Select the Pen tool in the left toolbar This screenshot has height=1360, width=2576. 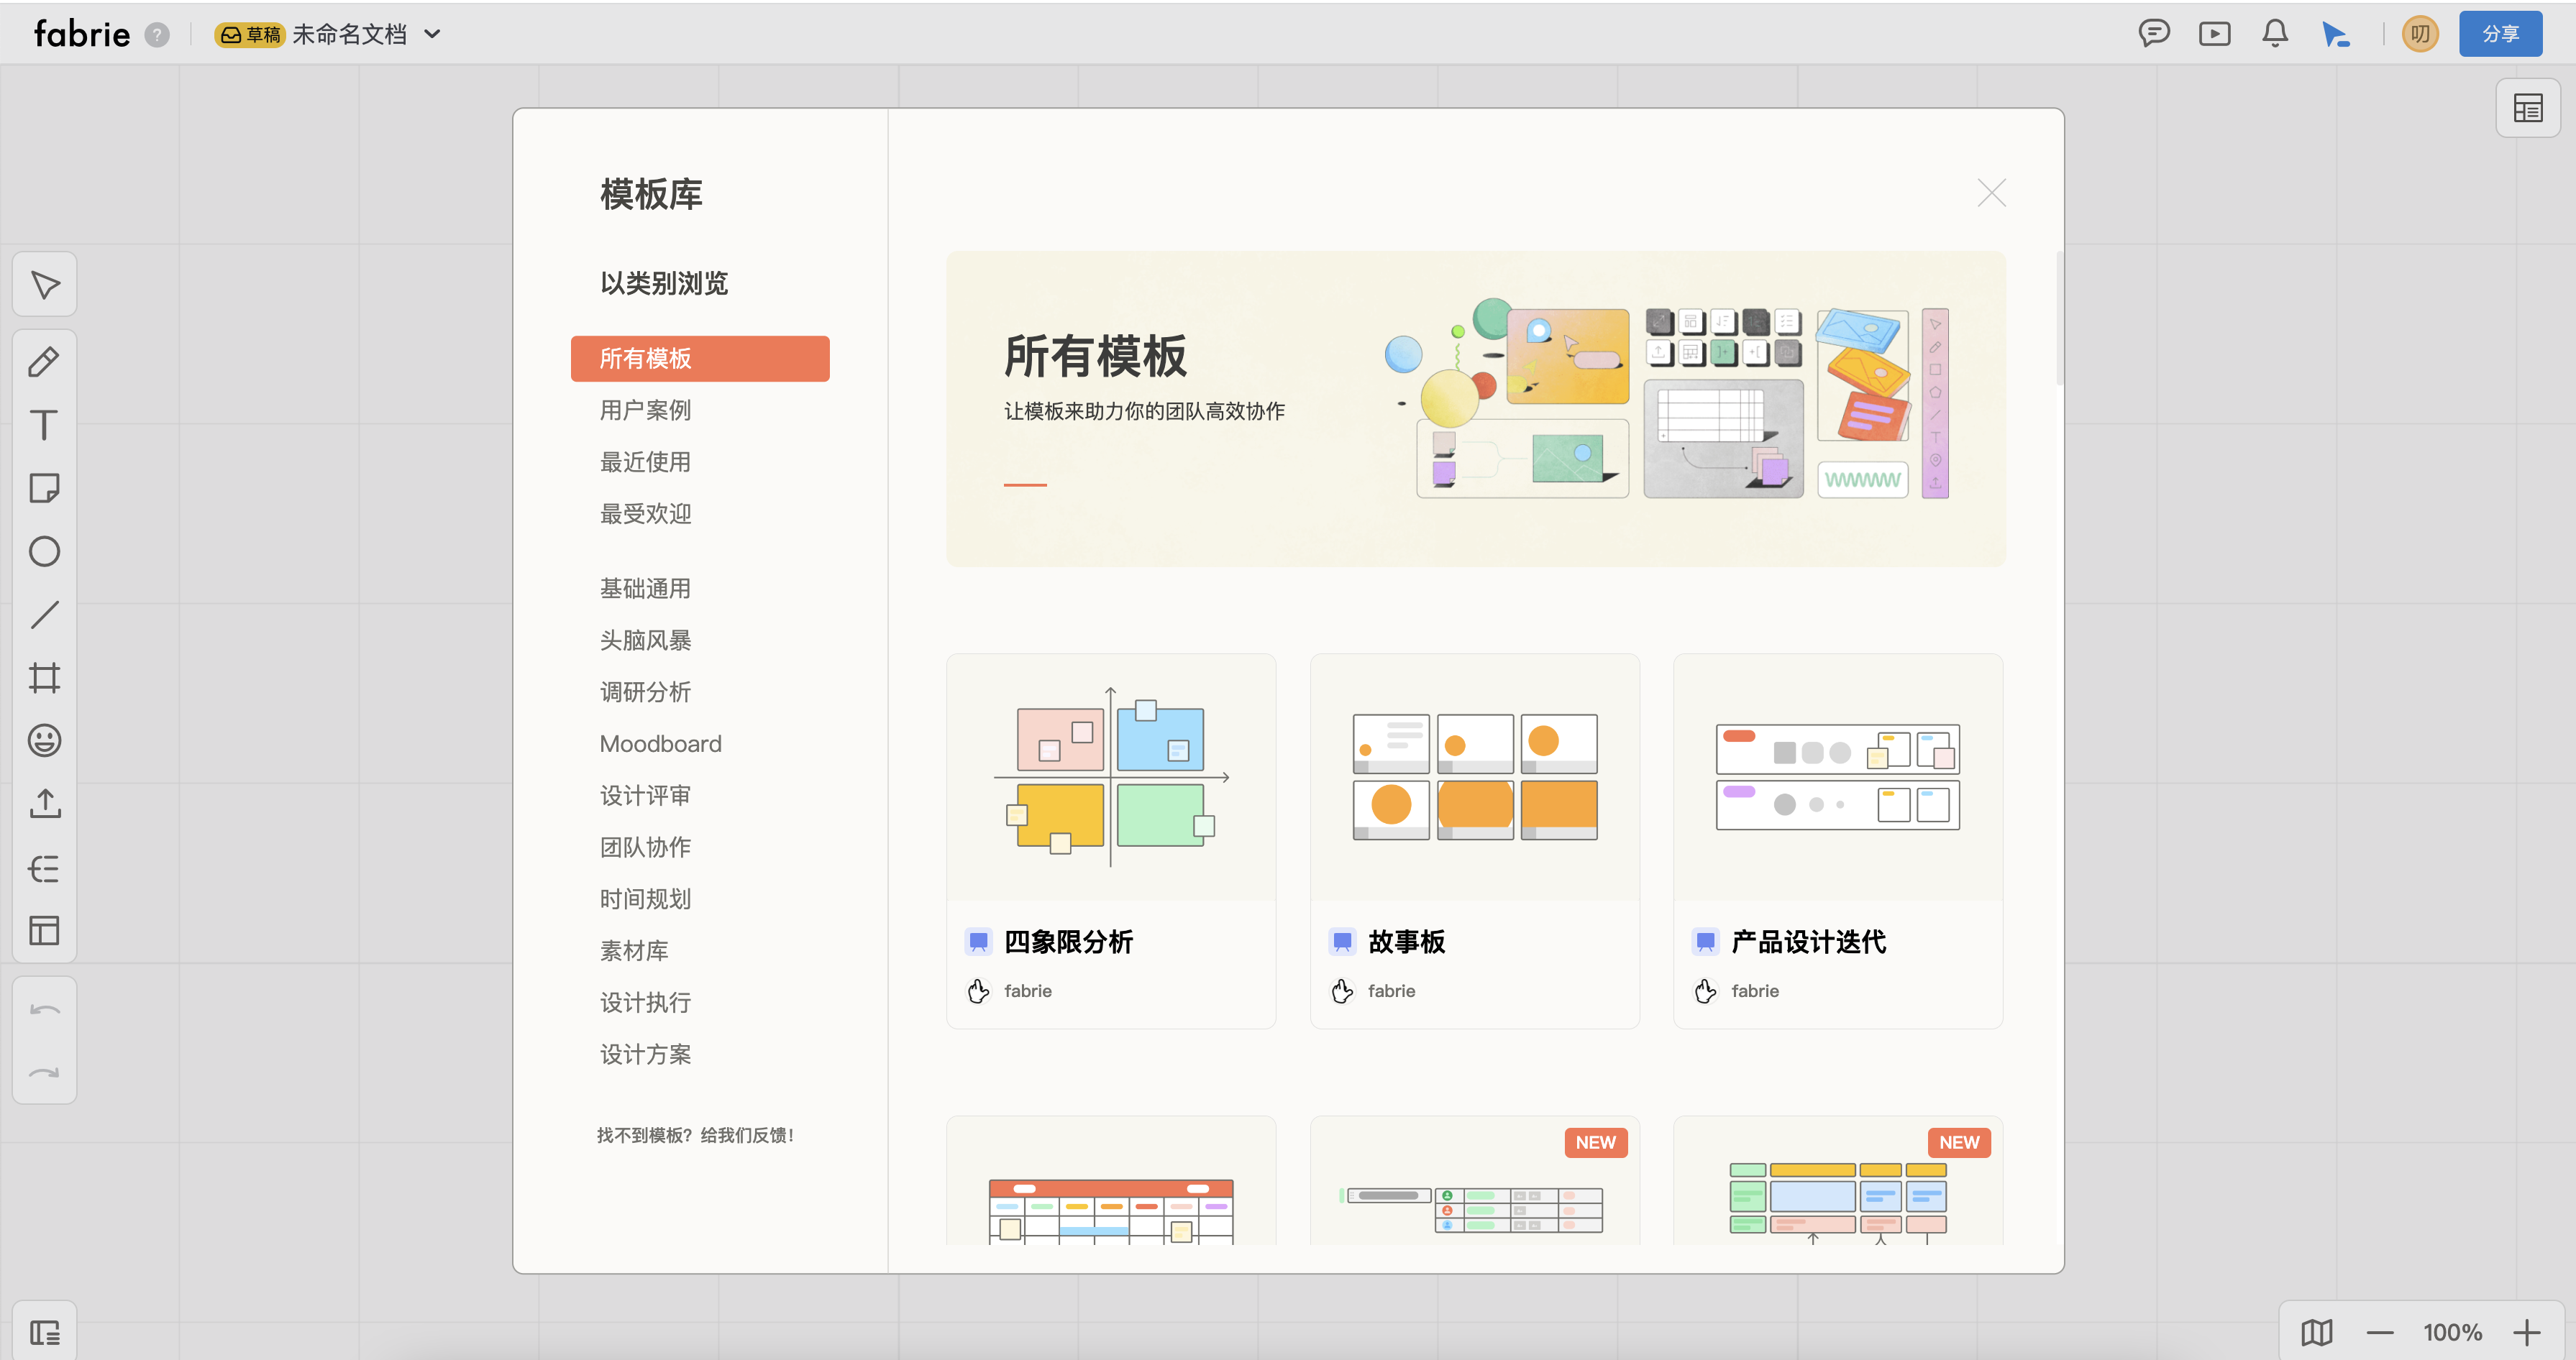tap(44, 362)
